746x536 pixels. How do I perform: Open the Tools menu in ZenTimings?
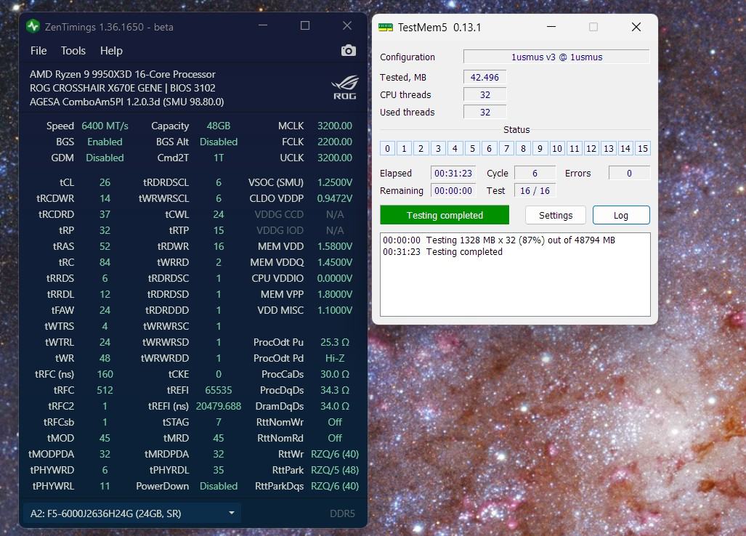(73, 50)
